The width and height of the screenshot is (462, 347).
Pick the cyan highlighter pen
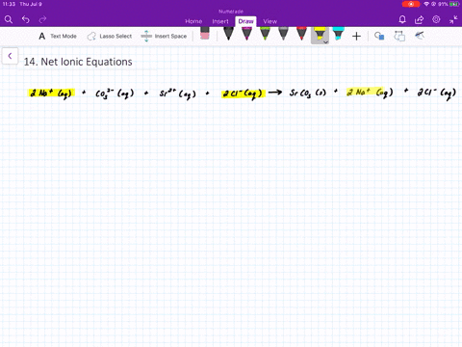[338, 34]
